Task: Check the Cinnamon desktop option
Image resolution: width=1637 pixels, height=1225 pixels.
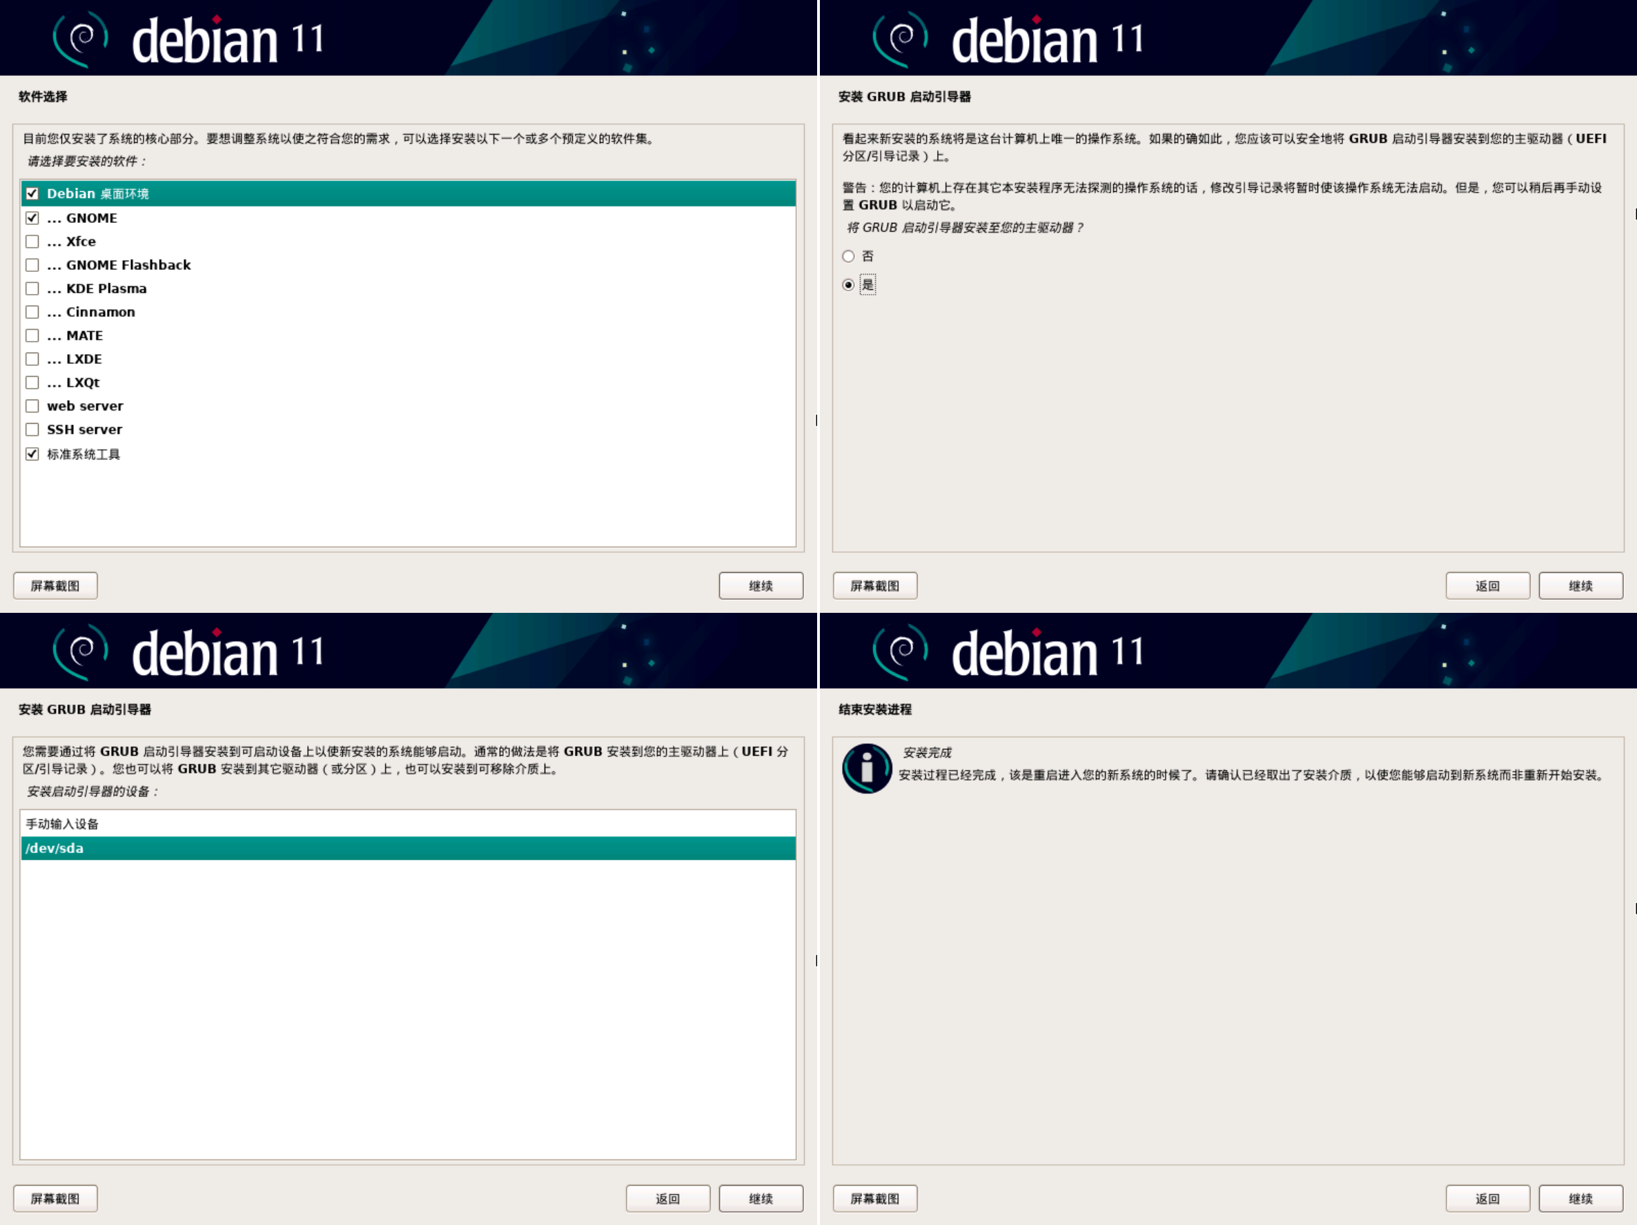Action: point(32,313)
